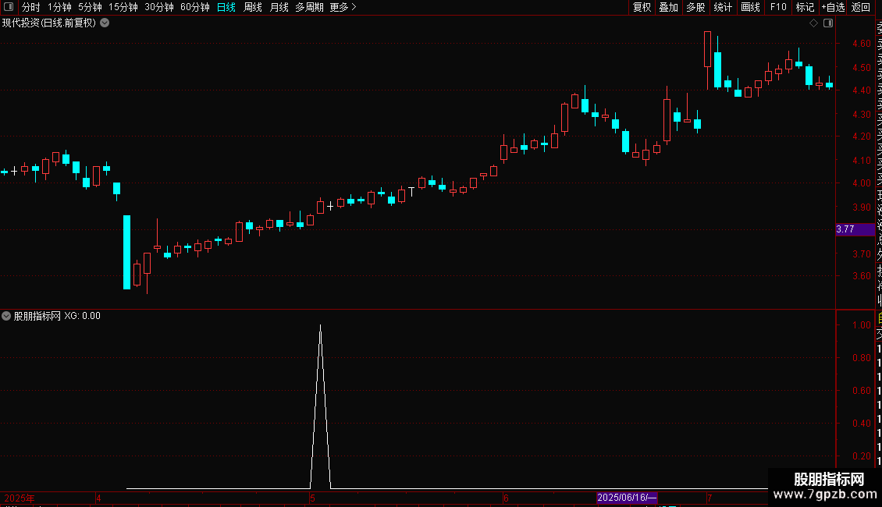Open dropdown beside 股朋指标网 indicator name
This screenshot has width=882, height=507.
point(6,316)
